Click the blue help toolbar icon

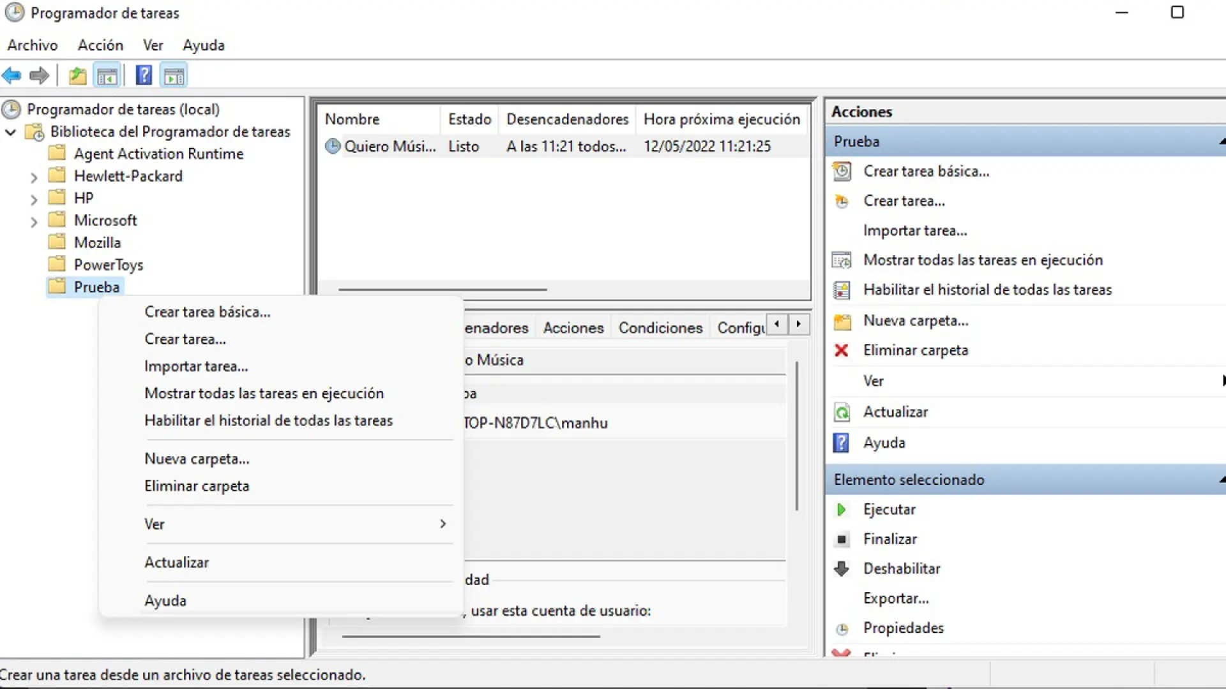[144, 76]
